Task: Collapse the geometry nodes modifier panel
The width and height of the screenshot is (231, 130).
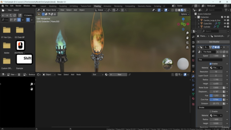Action: 198,47
